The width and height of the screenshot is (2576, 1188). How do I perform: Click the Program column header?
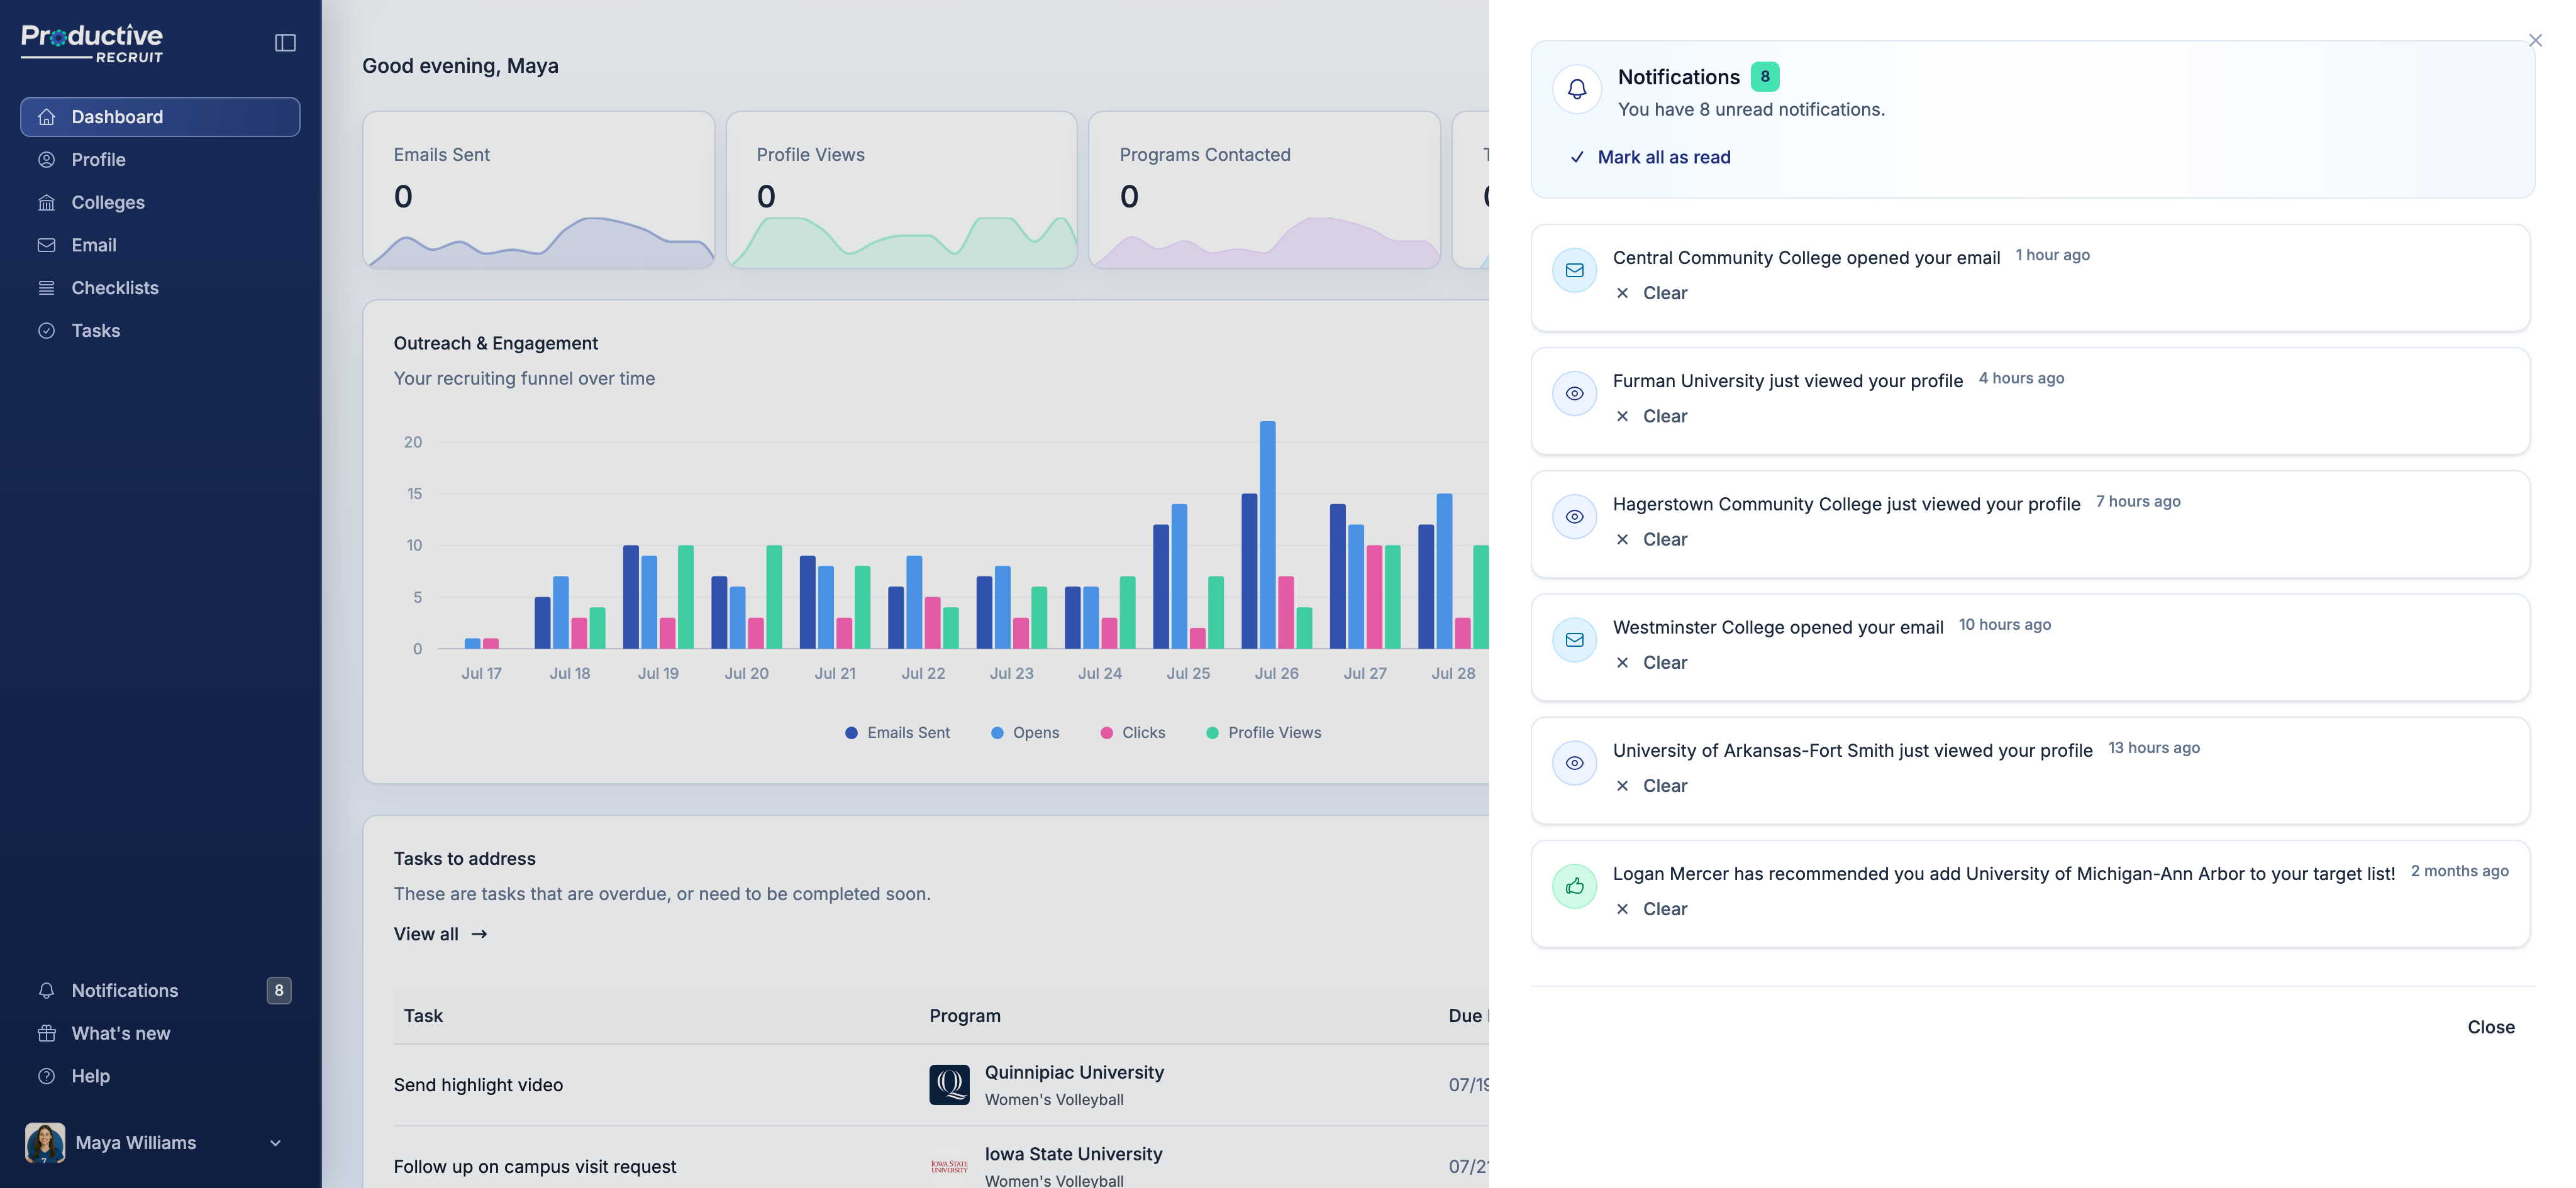click(965, 1016)
